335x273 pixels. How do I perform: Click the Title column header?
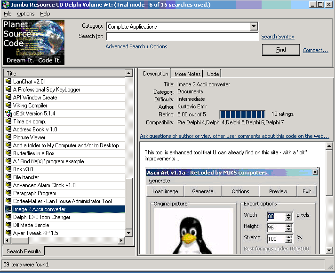pos(65,74)
